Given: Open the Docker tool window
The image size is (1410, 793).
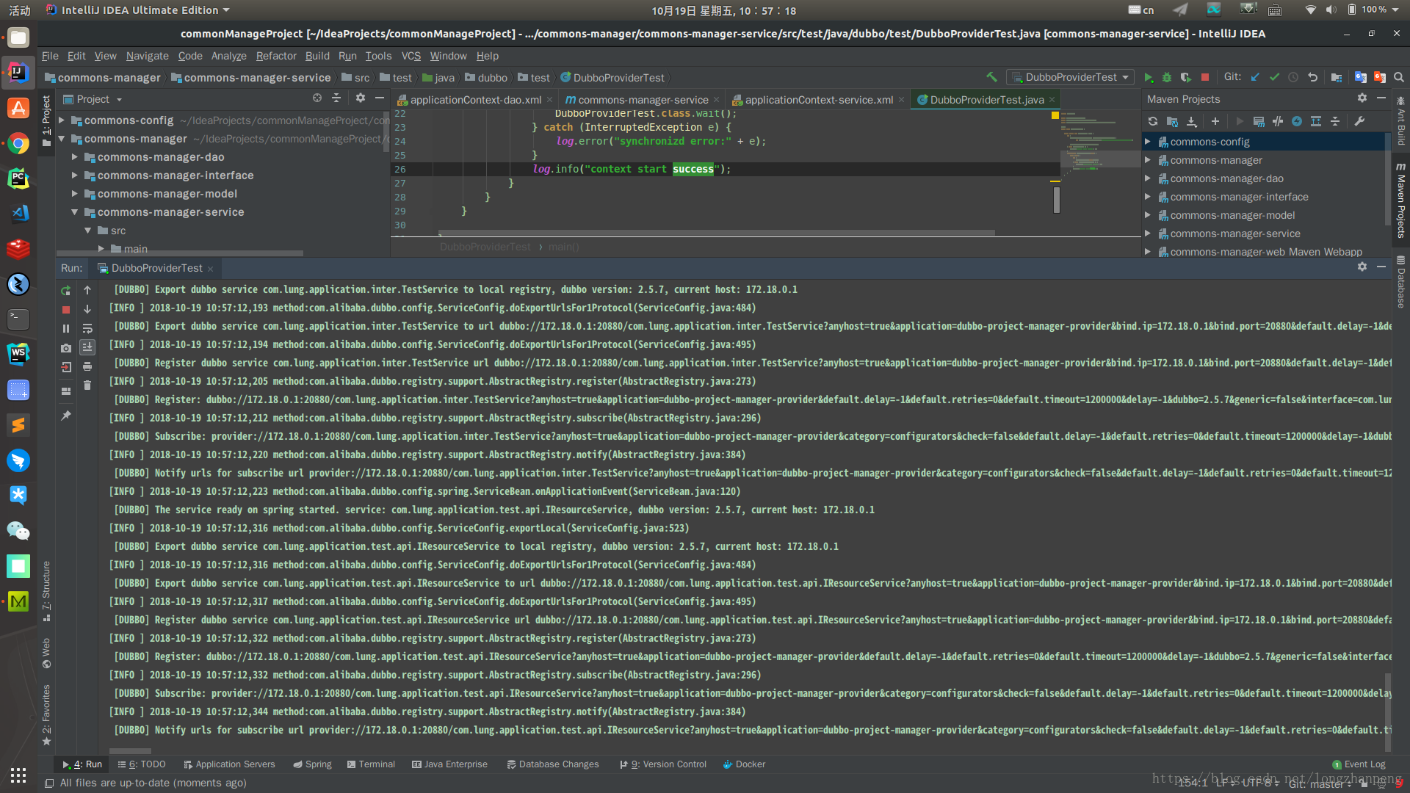Looking at the screenshot, I should point(744,764).
